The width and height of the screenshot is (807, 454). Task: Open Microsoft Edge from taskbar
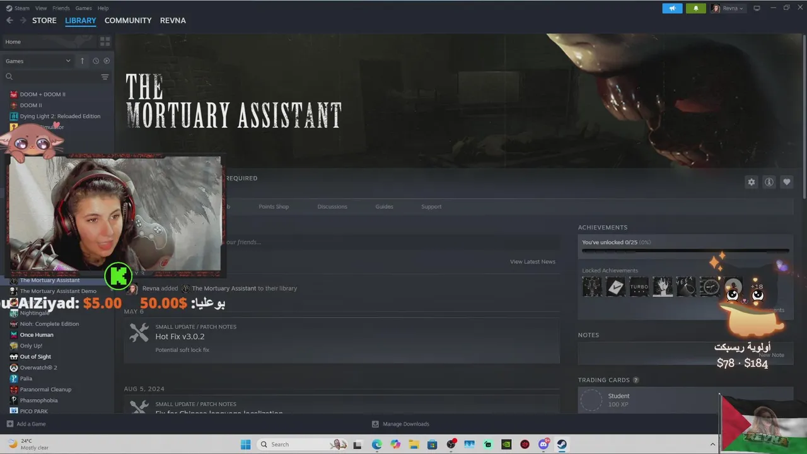376,445
